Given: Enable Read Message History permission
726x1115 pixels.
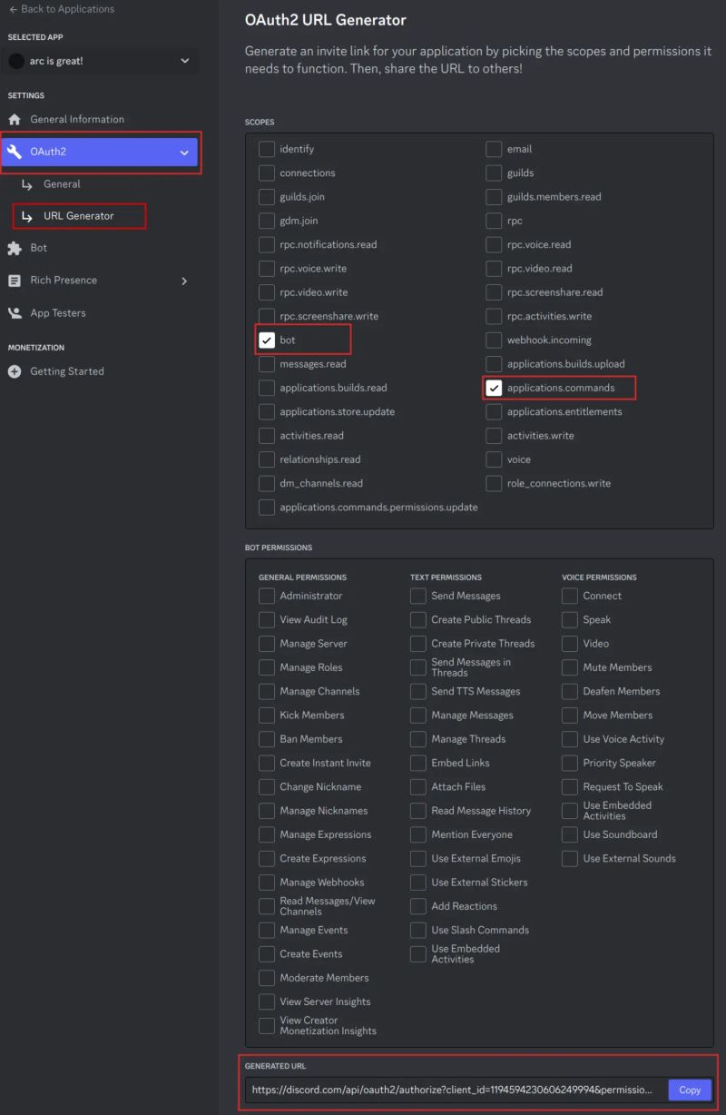Looking at the screenshot, I should (x=418, y=811).
